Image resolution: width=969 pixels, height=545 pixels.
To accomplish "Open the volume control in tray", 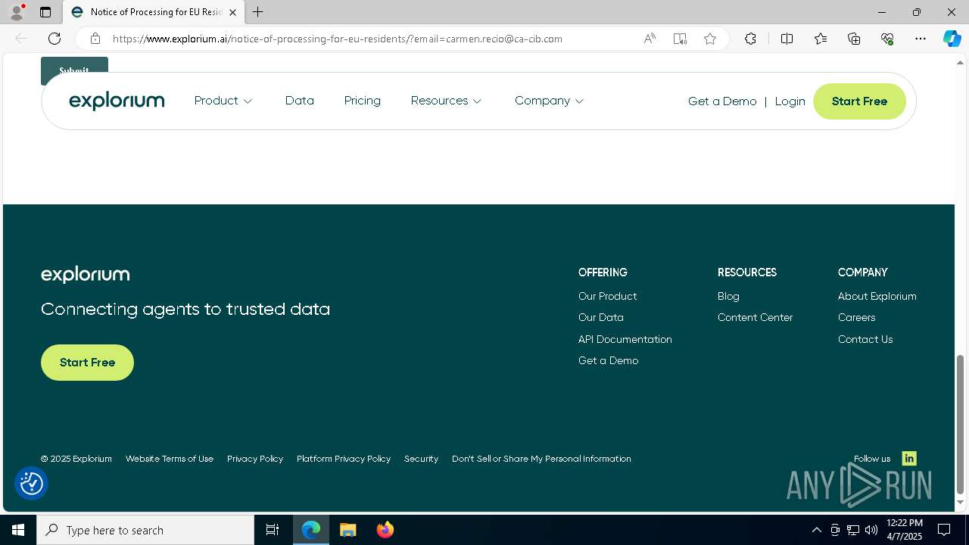I will tap(871, 530).
